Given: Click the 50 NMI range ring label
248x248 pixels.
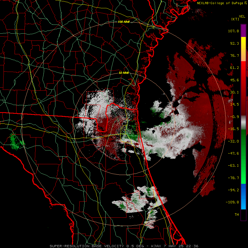Looking at the screenshot, I should [x=123, y=73].
